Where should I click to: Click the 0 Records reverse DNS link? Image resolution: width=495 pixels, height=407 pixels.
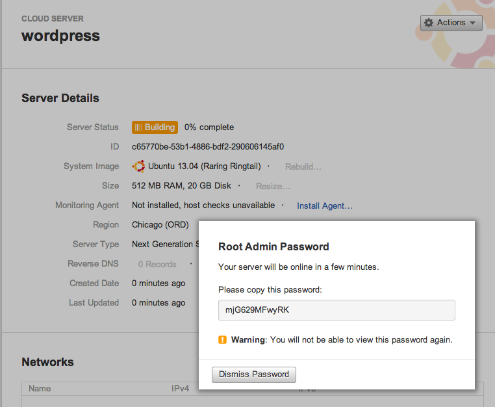[157, 264]
